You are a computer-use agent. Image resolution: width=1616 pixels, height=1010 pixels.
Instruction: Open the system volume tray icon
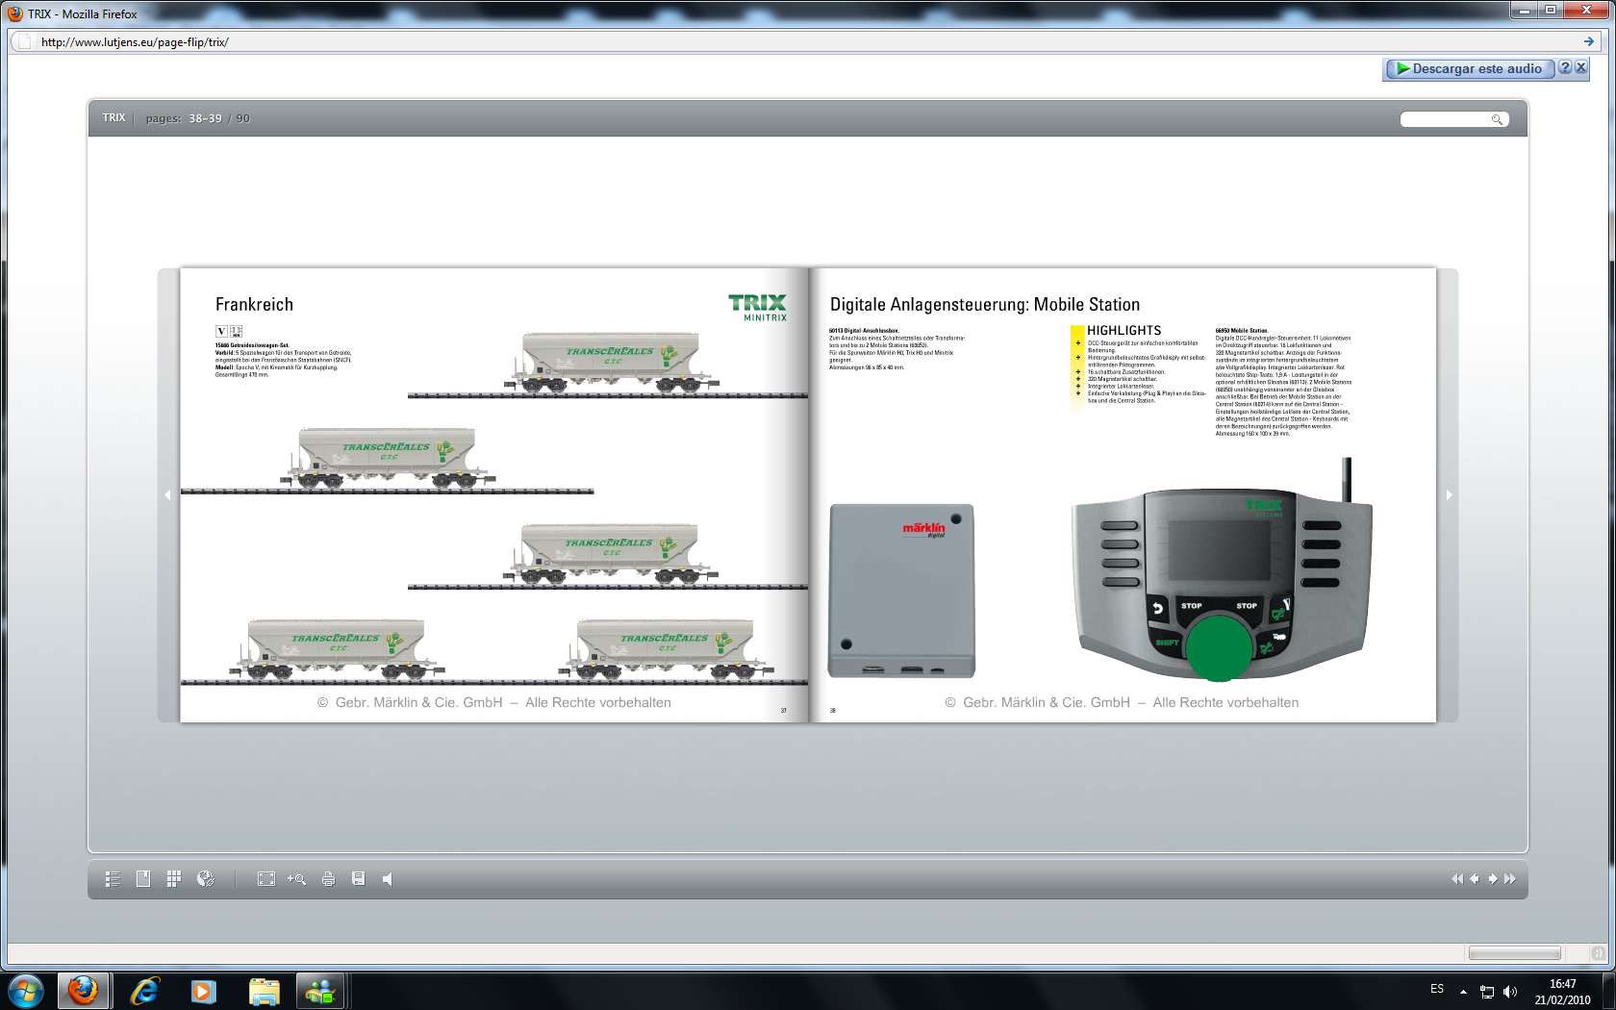[x=1510, y=992]
